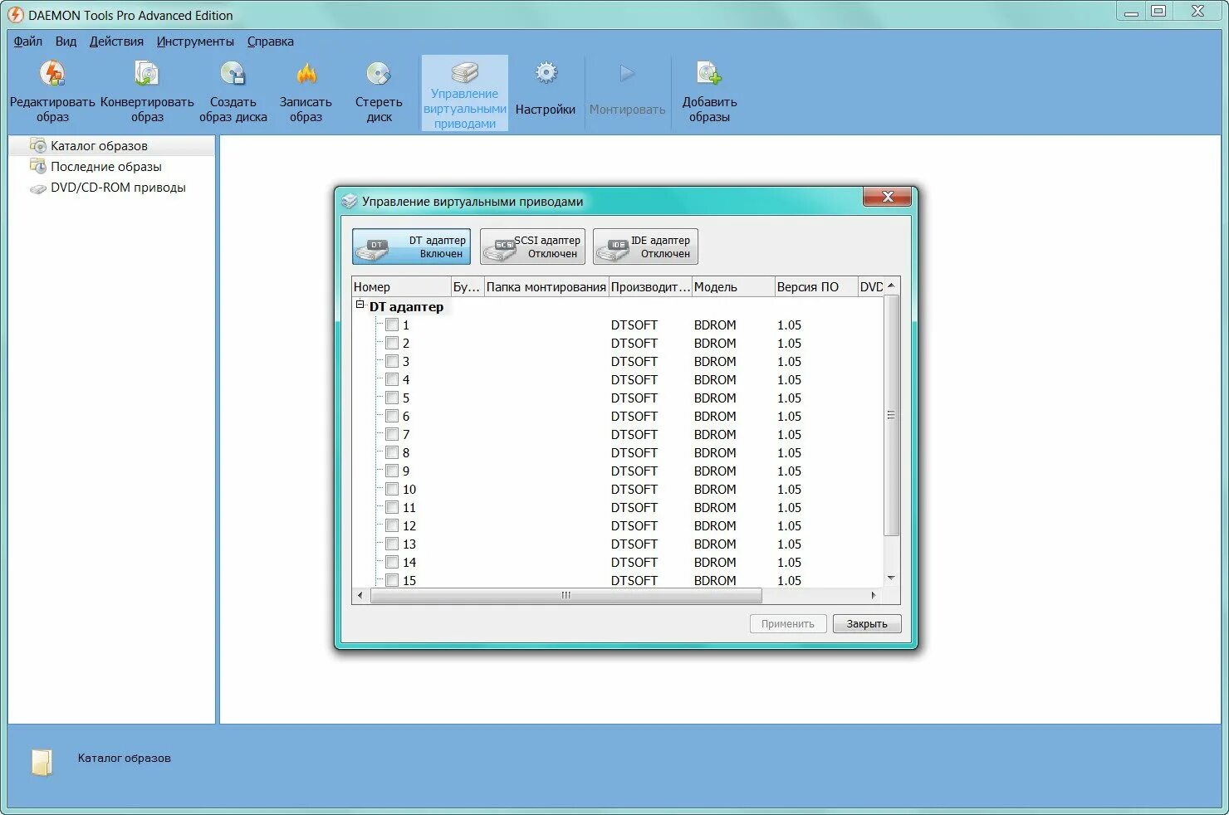
Task: Enable drive 7 checkbox
Action: [x=392, y=434]
